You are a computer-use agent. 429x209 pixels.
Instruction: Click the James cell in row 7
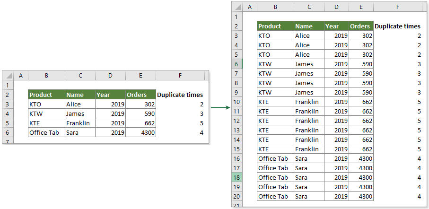[309, 73]
